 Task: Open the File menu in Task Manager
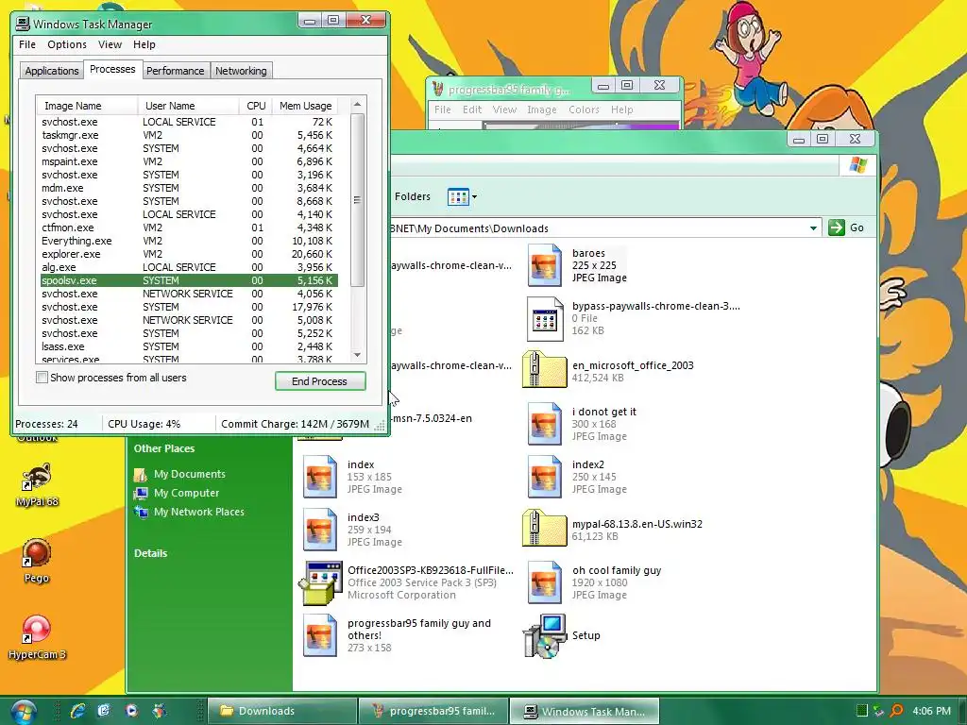pos(27,44)
